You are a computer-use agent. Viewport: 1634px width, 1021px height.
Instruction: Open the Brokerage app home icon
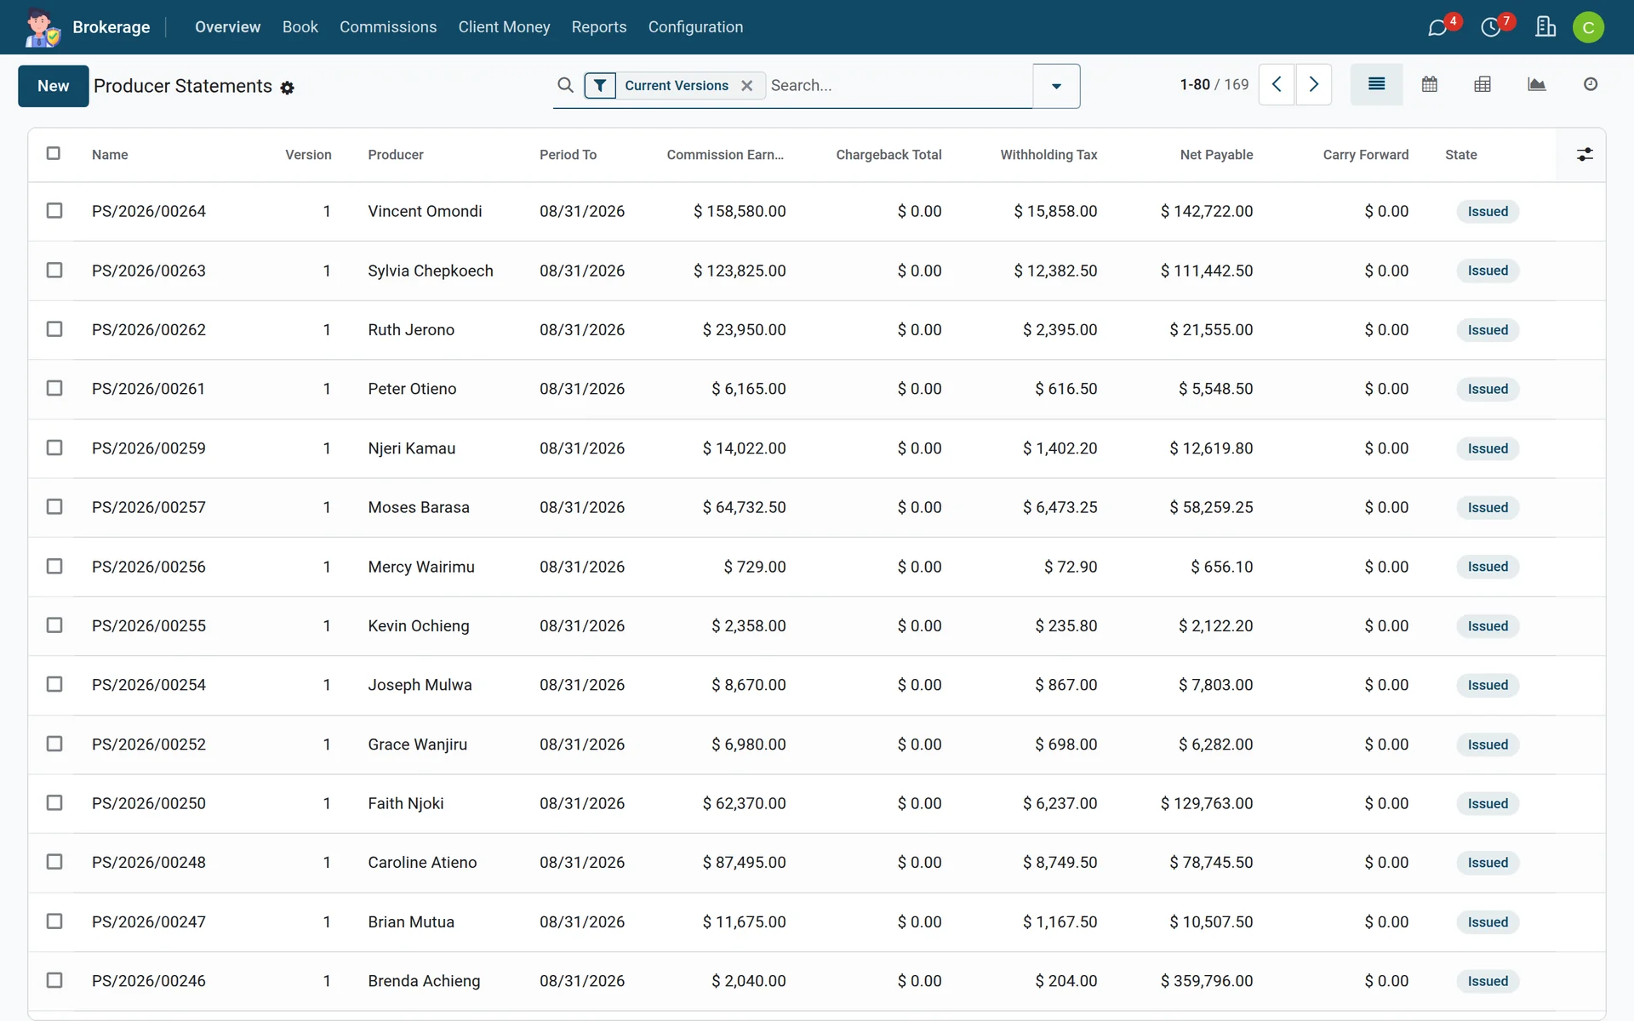[42, 27]
